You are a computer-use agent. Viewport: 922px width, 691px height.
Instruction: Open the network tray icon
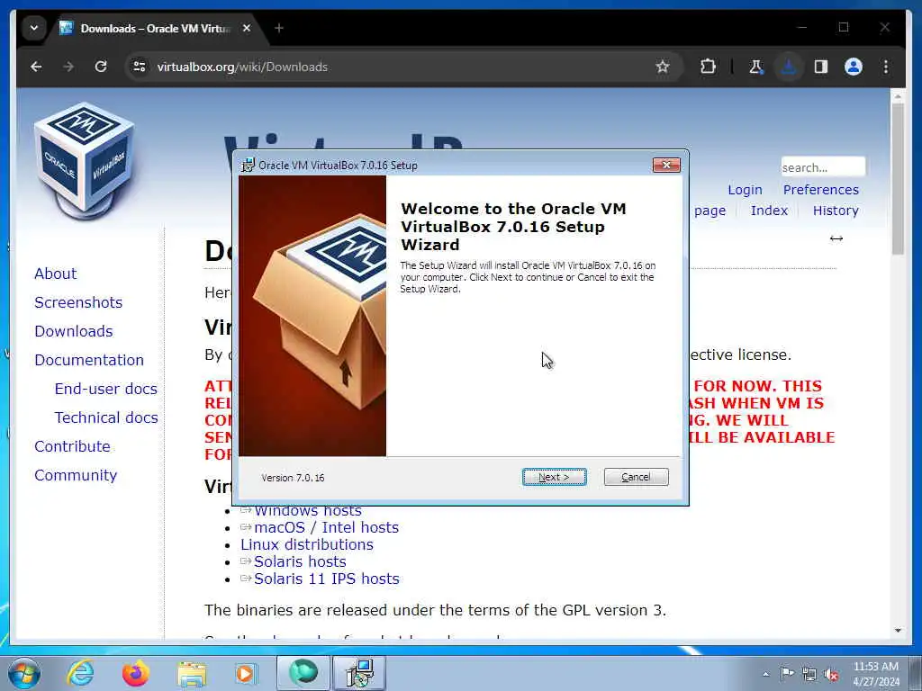click(809, 674)
